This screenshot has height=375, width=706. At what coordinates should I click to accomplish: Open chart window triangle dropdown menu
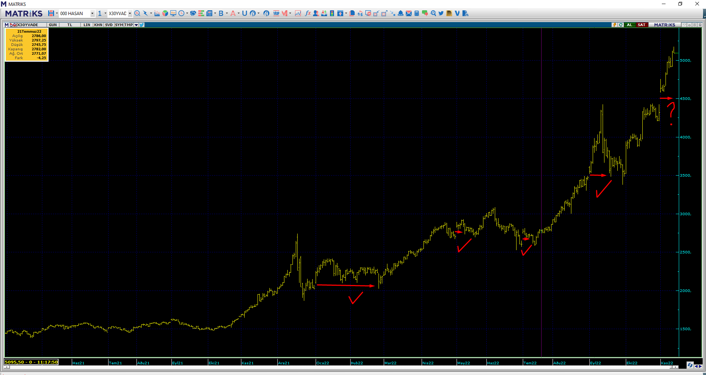(684, 25)
